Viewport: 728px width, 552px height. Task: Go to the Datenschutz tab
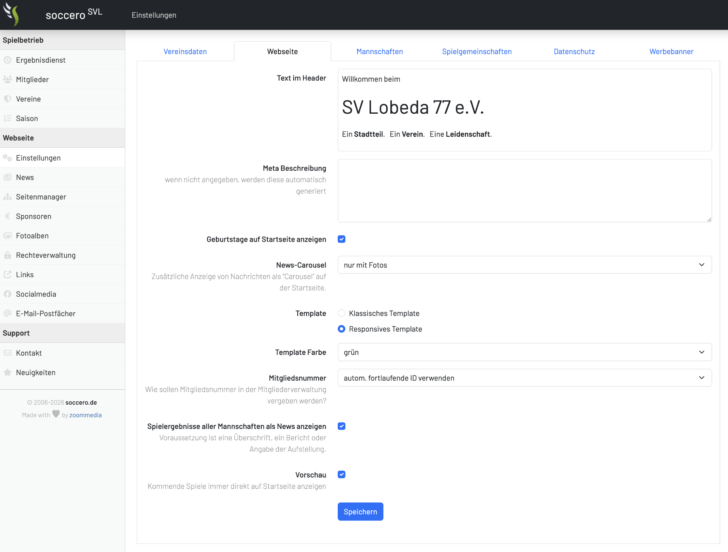click(x=574, y=51)
